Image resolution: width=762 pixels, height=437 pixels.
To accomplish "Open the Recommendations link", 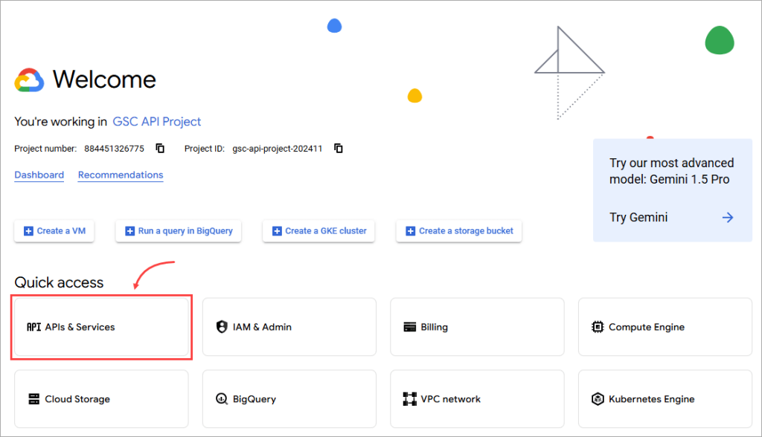I will click(121, 175).
